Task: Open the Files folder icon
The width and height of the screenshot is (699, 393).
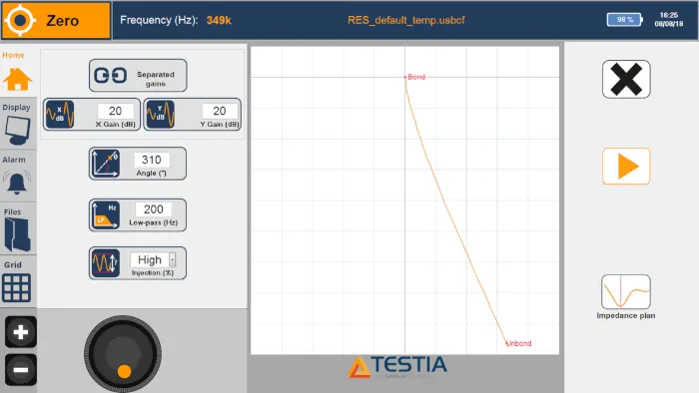Action: click(17, 235)
